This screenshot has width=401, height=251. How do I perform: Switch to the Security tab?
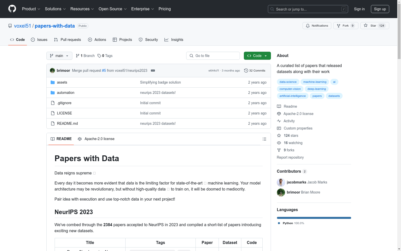tap(148, 40)
